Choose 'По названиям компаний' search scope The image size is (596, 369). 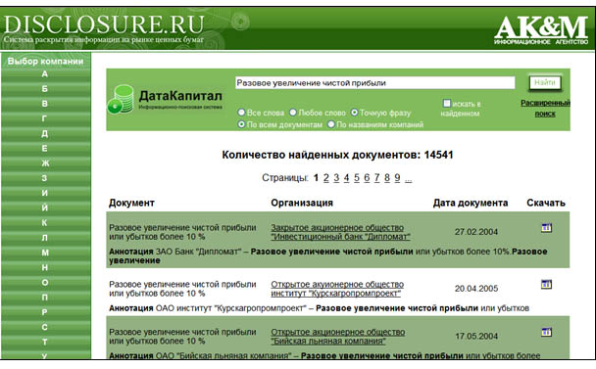[x=331, y=124]
